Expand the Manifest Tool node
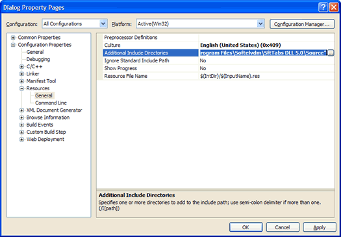 pos(21,81)
